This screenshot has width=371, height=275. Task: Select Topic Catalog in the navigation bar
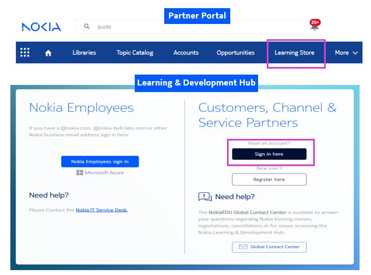[135, 53]
